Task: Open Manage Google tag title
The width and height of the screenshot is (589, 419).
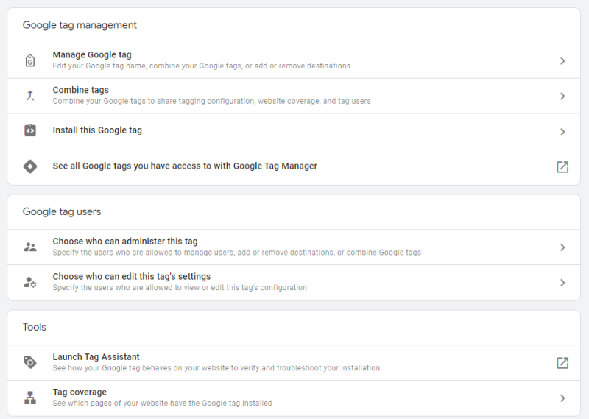Action: [x=92, y=55]
